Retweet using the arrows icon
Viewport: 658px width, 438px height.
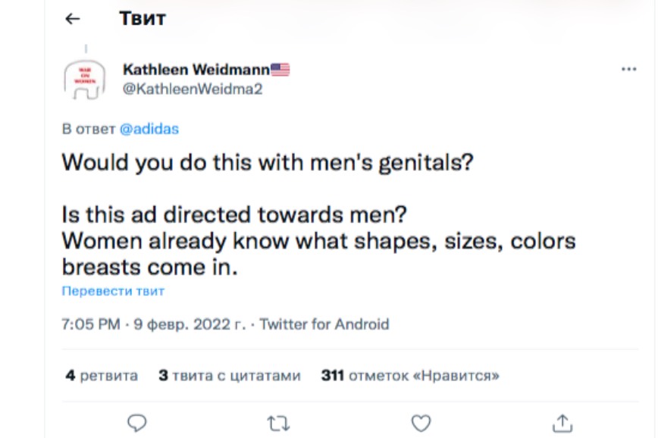click(279, 424)
